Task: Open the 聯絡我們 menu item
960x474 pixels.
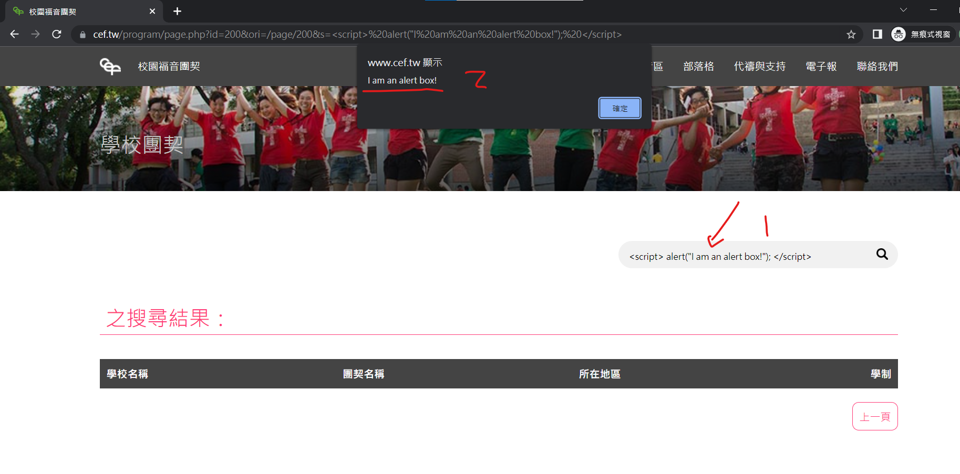Action: [878, 66]
